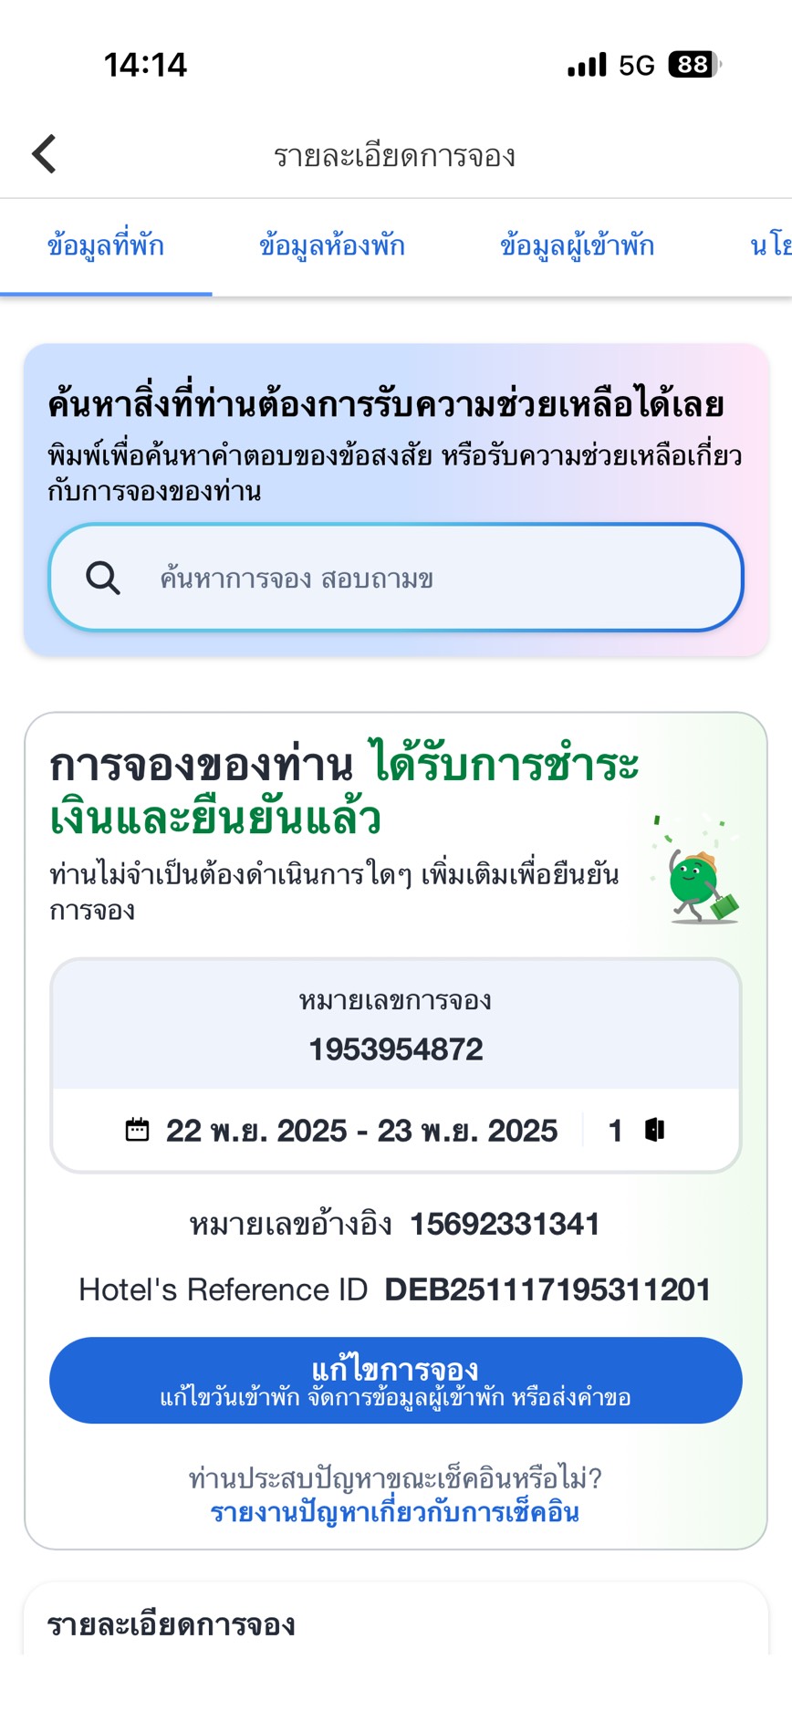Tap reference number 15692331341
The height and width of the screenshot is (1722, 792).
[505, 1224]
